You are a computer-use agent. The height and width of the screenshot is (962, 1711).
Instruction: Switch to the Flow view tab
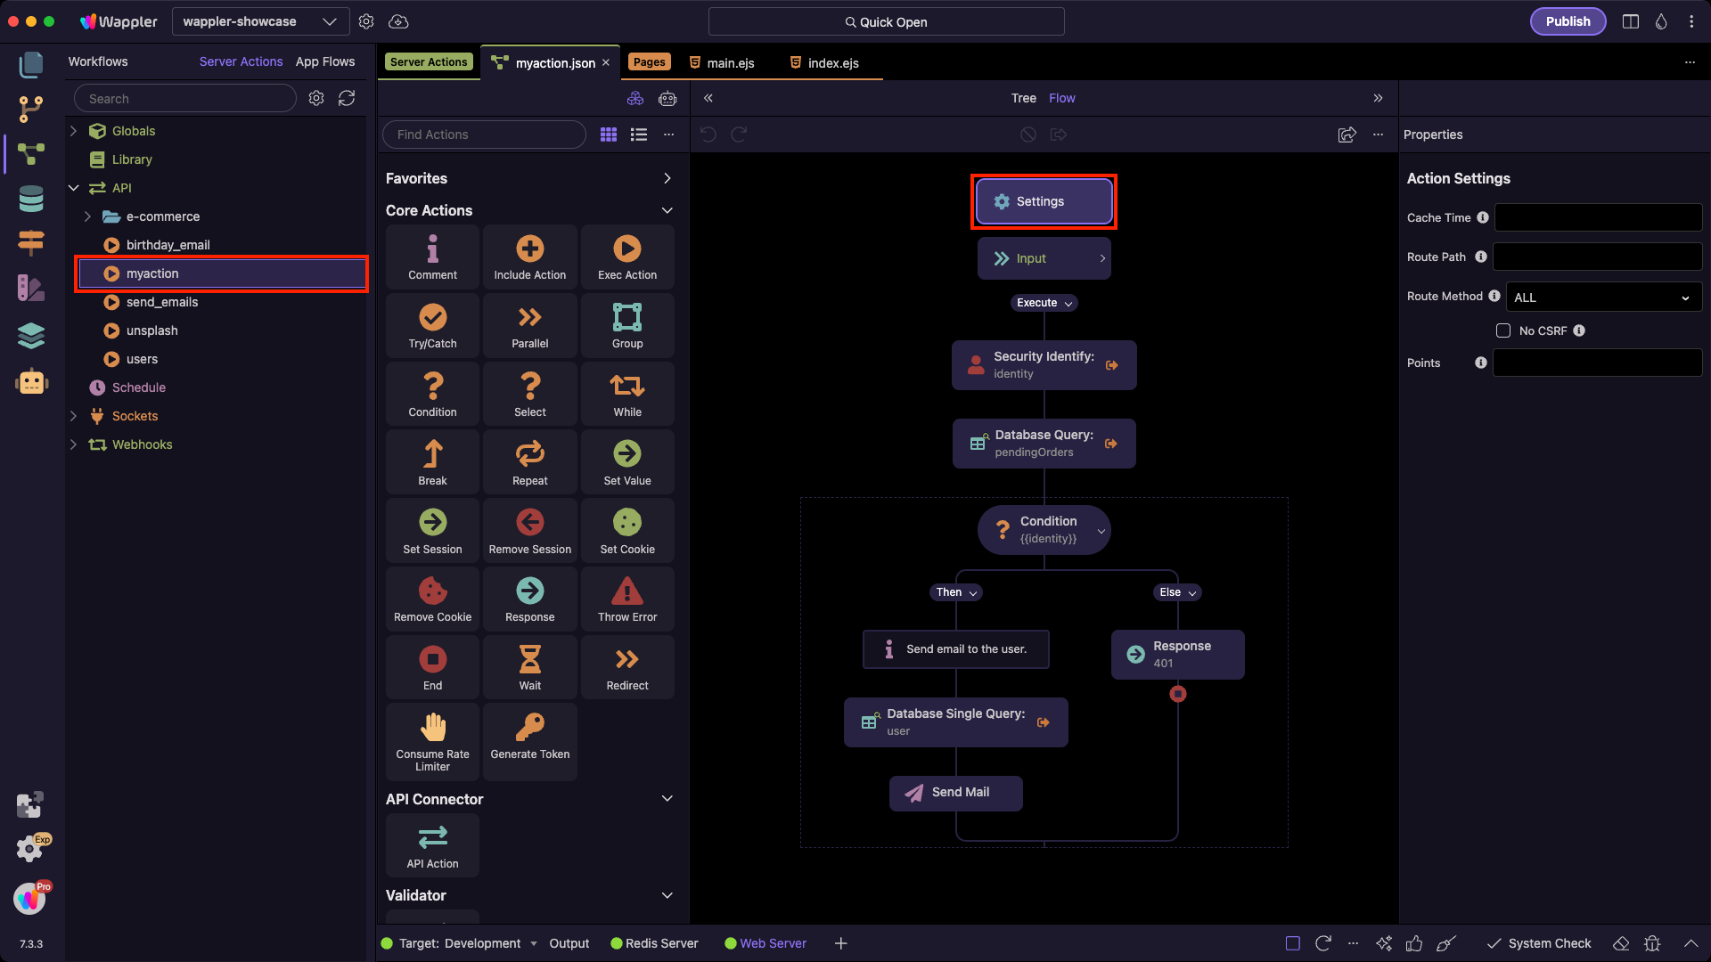[x=1061, y=98]
